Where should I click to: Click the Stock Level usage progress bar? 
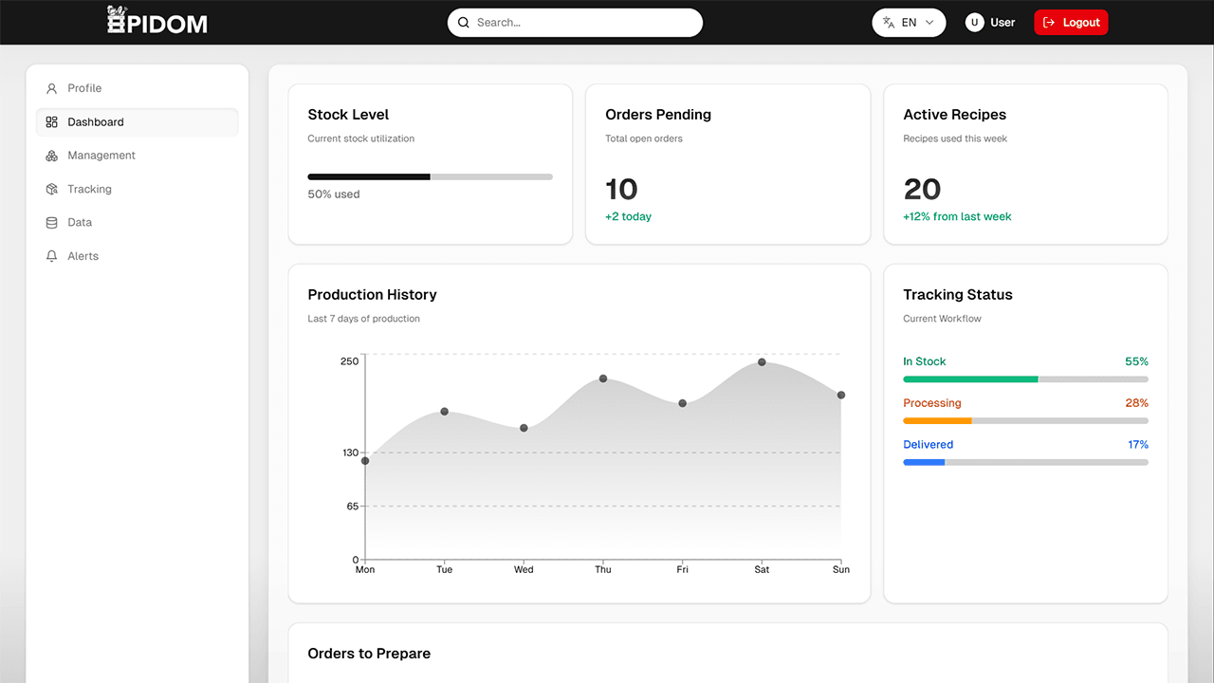pos(429,176)
